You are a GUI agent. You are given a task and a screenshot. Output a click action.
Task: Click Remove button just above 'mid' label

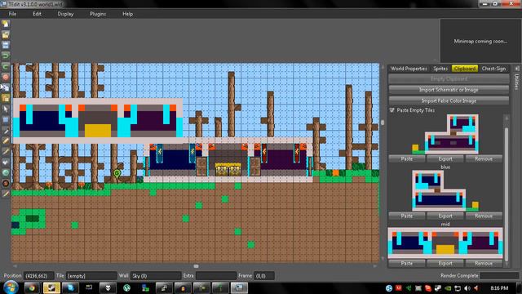484,216
